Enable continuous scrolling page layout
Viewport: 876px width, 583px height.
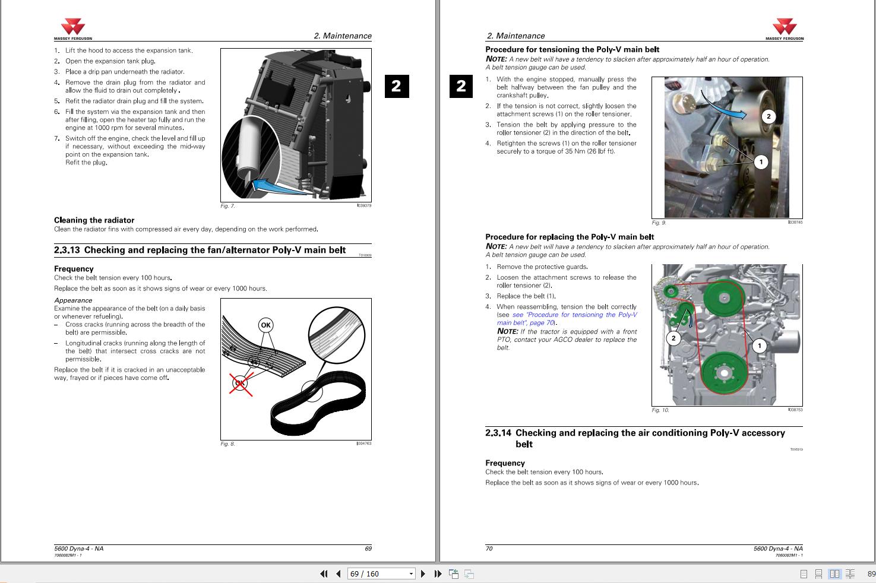(818, 574)
